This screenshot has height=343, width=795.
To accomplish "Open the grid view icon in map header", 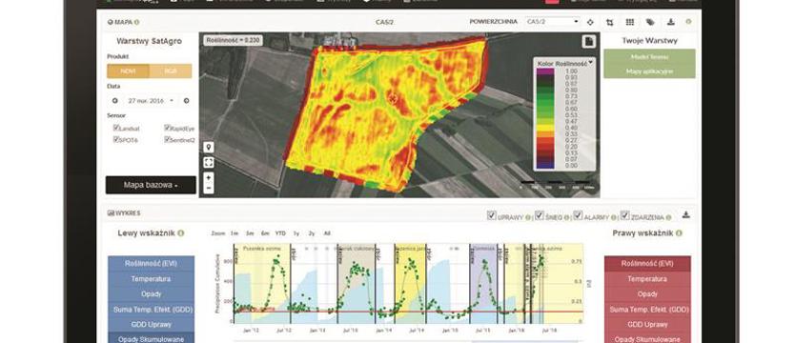I will point(630,22).
